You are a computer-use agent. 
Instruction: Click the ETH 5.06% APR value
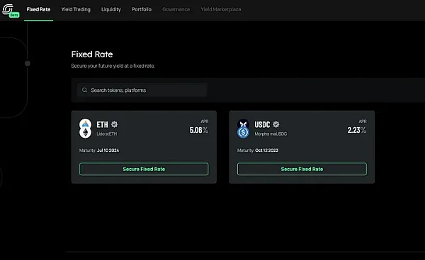(198, 130)
